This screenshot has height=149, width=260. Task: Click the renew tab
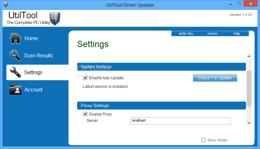point(213,33)
